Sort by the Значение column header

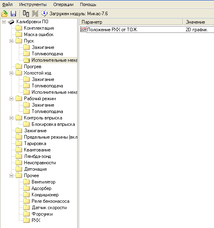[198, 22]
